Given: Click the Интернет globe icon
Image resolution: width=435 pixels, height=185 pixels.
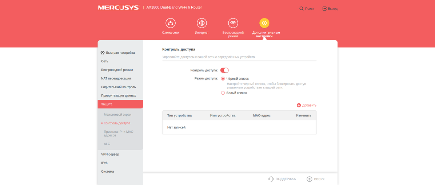Looking at the screenshot, I should click(x=202, y=23).
